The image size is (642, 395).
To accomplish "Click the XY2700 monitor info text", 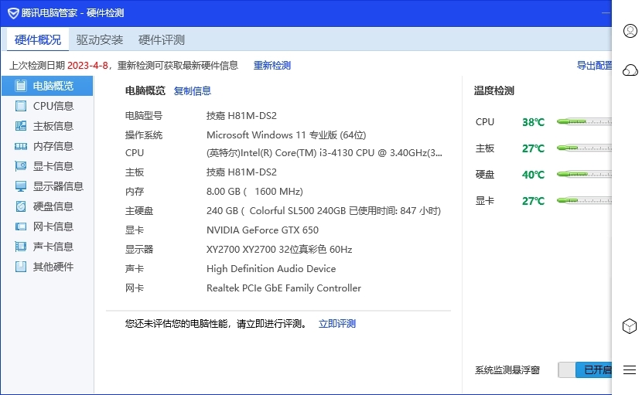I will 279,249.
